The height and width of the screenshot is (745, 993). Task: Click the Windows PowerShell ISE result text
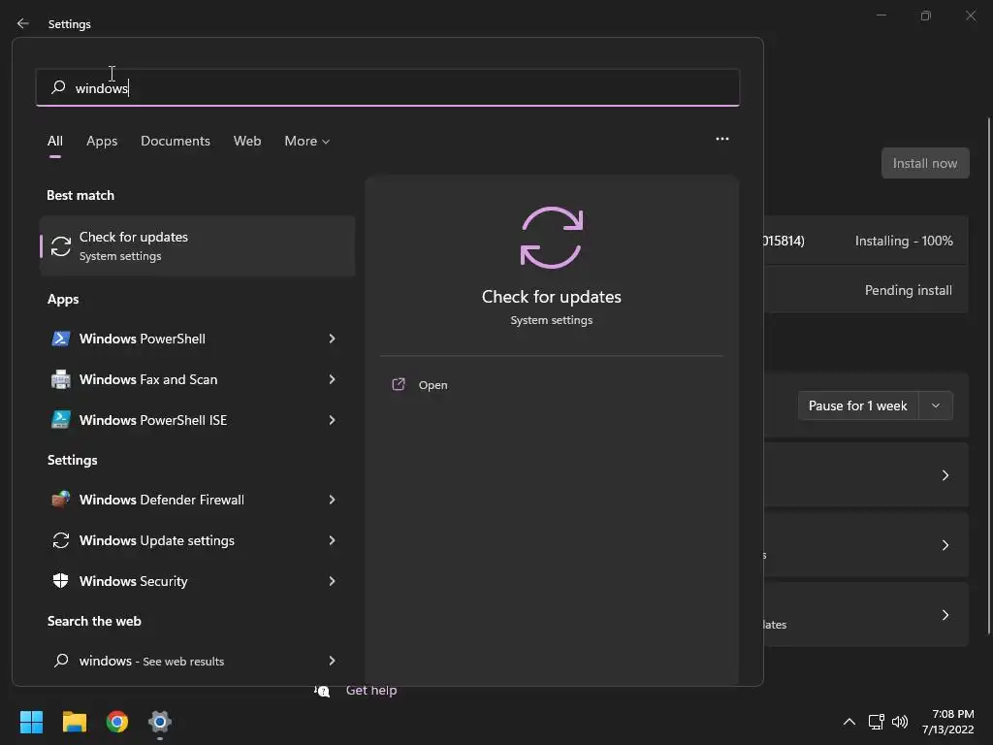(152, 420)
